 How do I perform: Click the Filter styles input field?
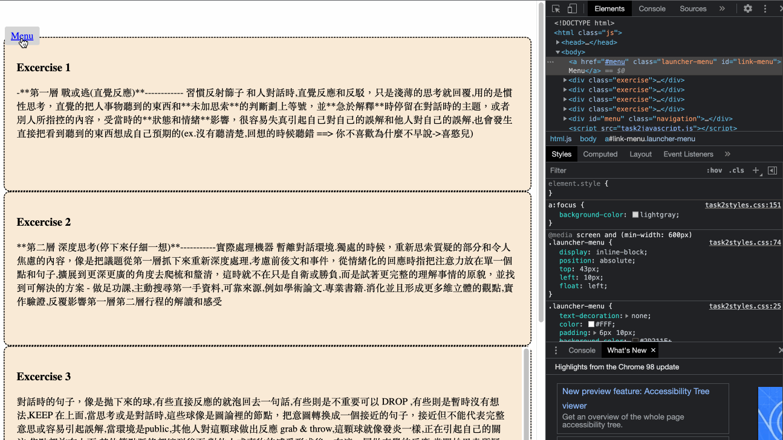coord(623,171)
